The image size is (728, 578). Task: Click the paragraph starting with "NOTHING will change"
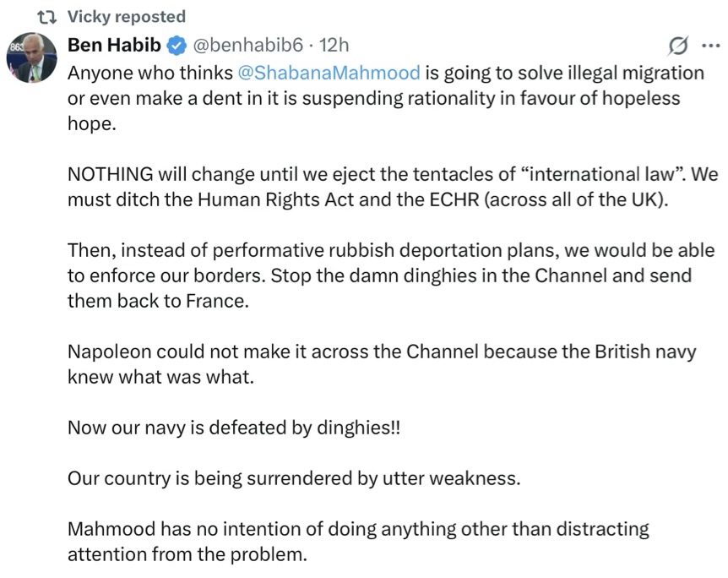point(393,188)
